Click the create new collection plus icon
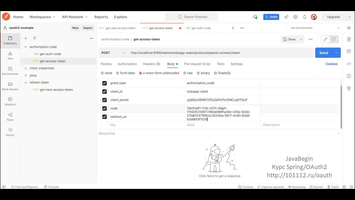 (x=26, y=38)
